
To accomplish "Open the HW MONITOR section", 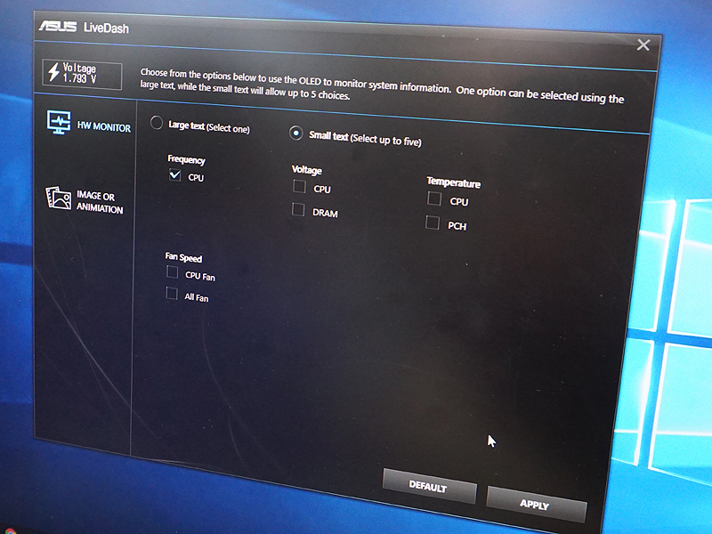I will [x=88, y=124].
